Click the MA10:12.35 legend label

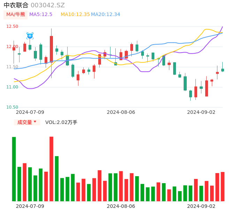[x=75, y=14]
